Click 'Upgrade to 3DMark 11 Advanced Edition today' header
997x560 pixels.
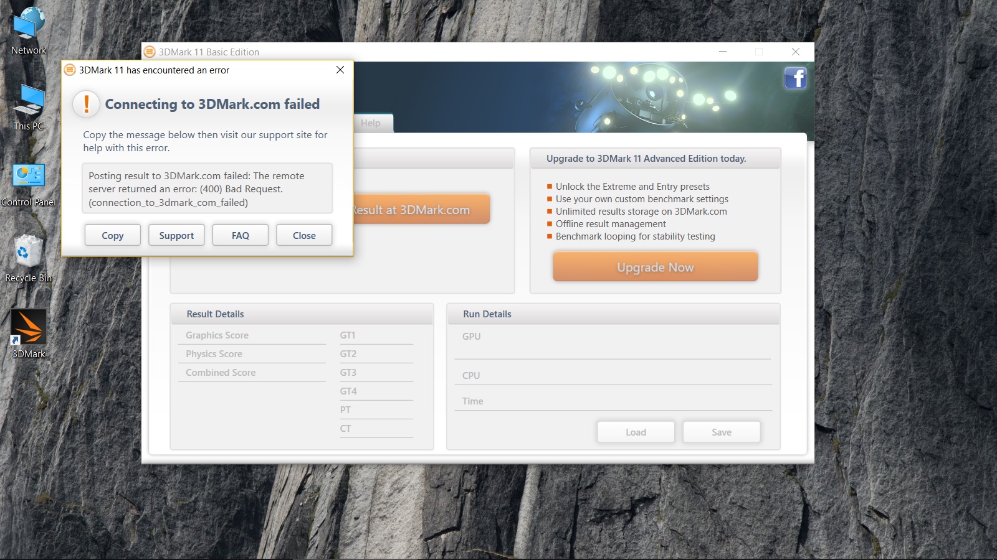coord(646,159)
